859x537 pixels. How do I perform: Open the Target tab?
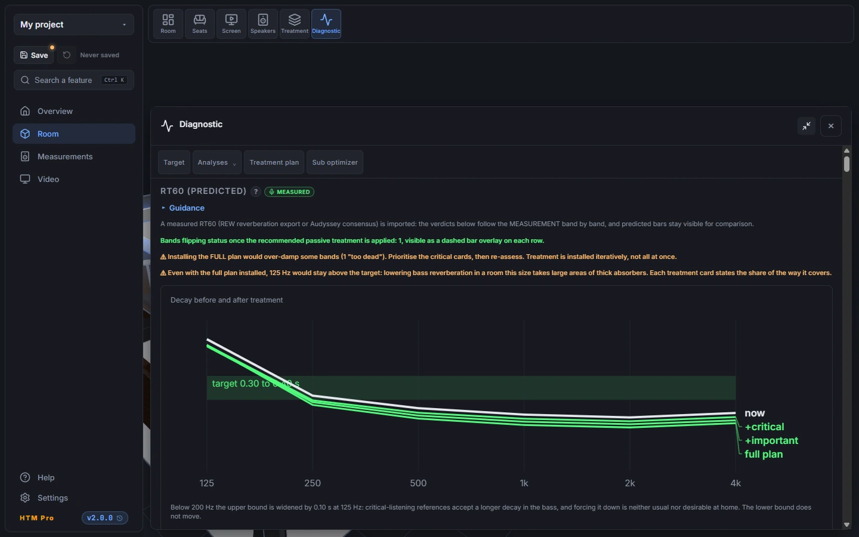tap(174, 162)
